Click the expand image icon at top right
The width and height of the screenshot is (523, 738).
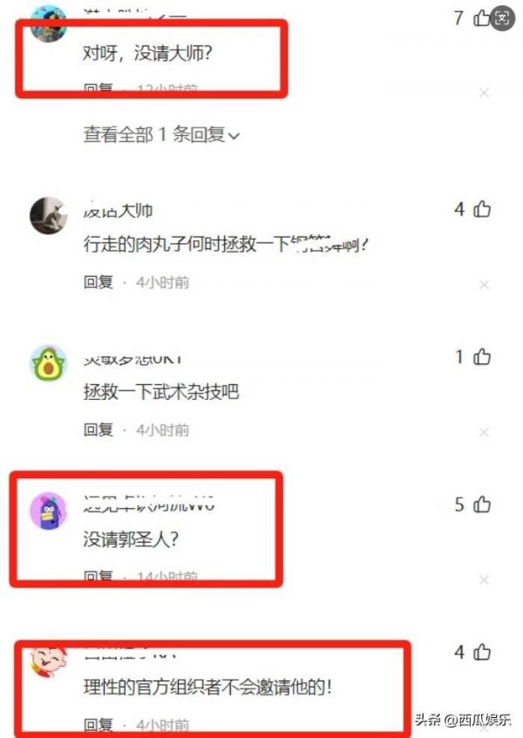(502, 18)
